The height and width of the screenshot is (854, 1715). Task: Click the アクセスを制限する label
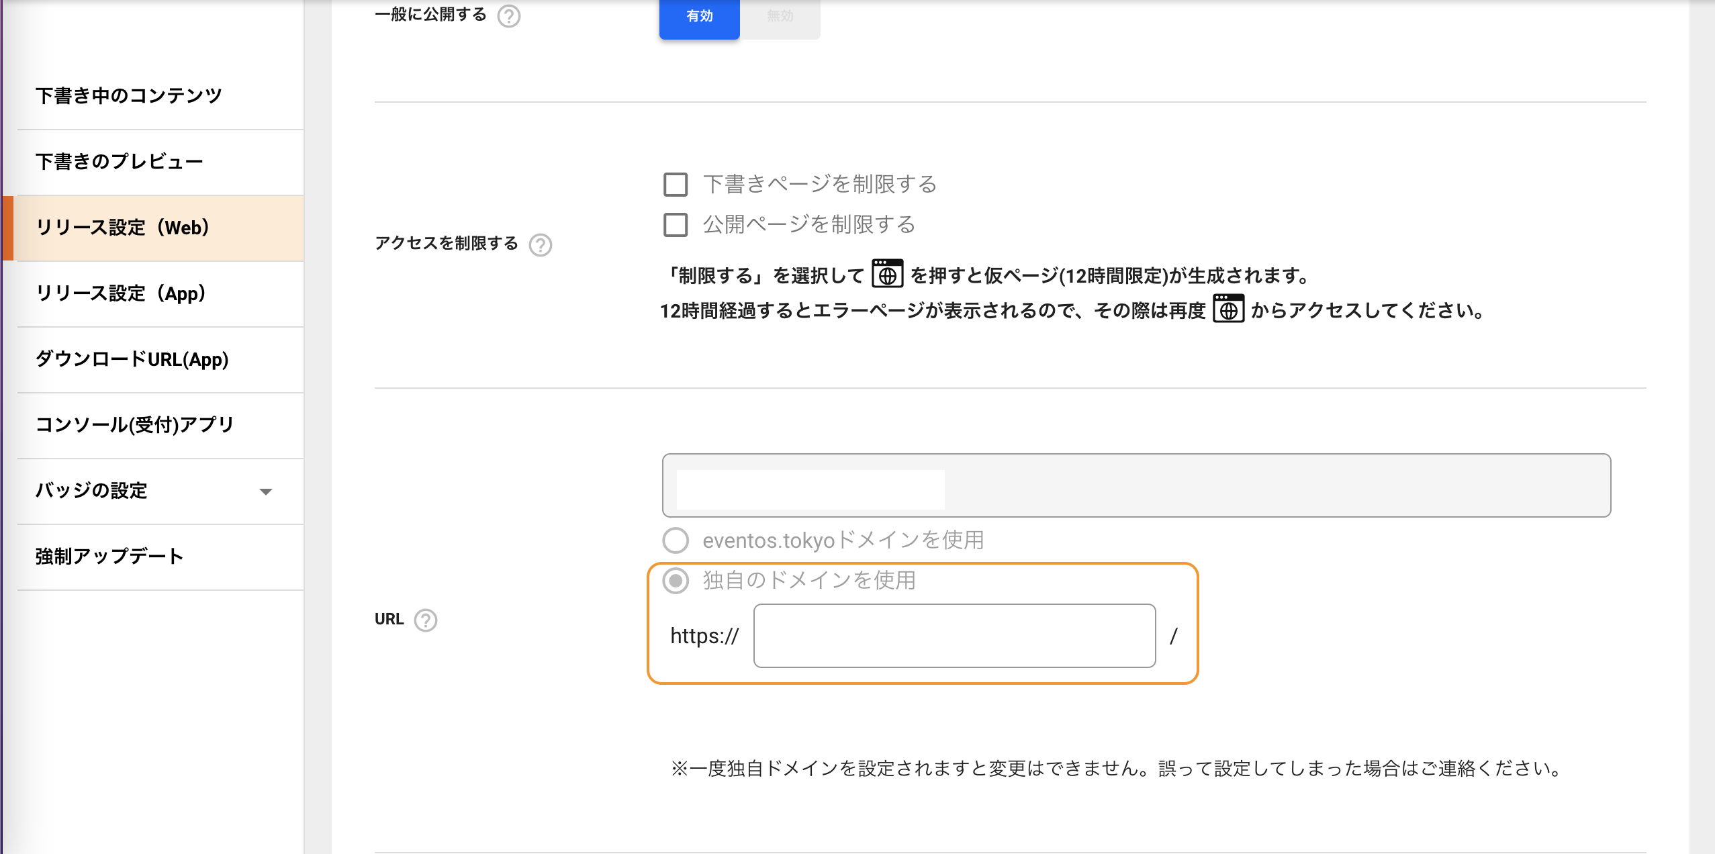[x=447, y=243]
